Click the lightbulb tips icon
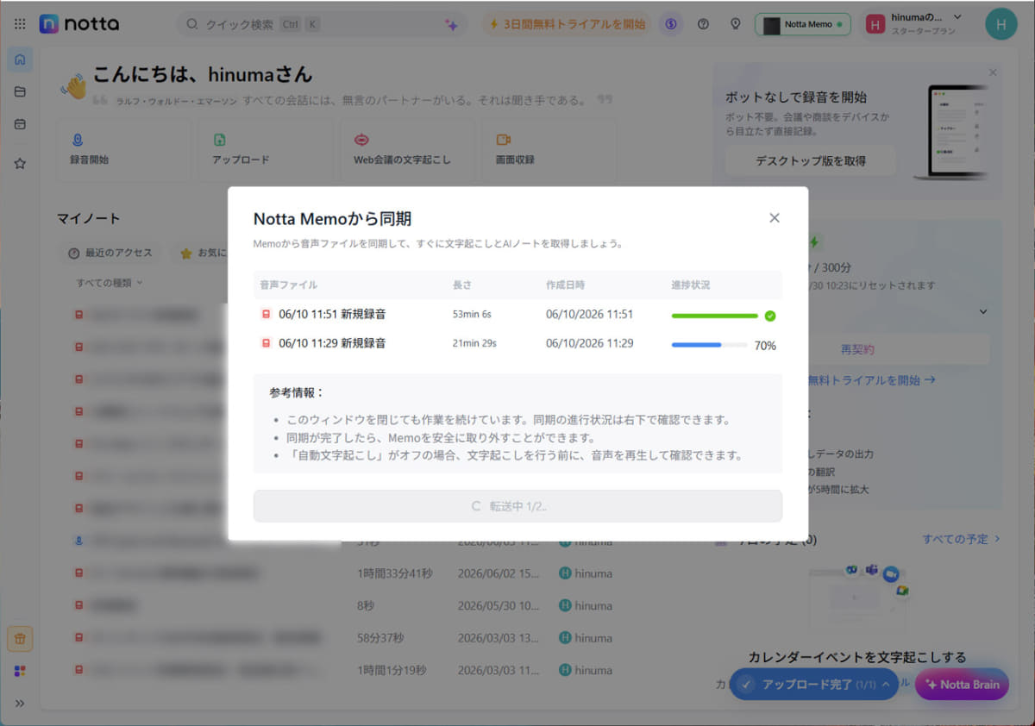1035x726 pixels. click(735, 24)
